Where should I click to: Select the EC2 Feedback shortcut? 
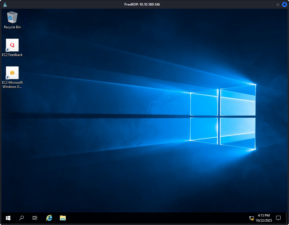point(12,48)
